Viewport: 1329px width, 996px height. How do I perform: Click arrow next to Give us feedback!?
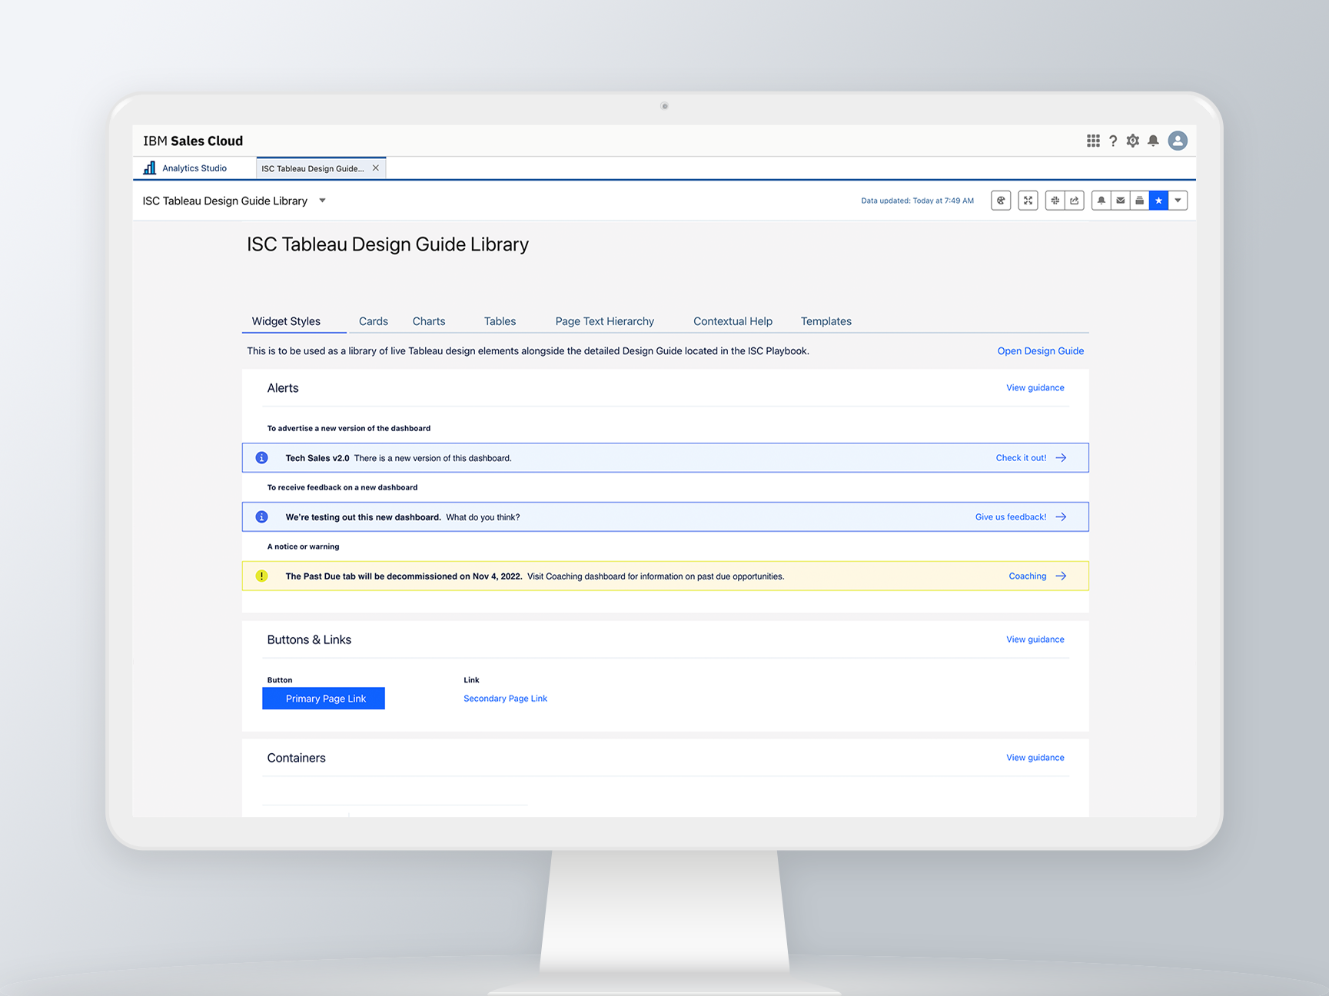1061,517
